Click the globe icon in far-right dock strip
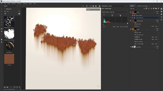This screenshot has height=91, width=163. 161,14
